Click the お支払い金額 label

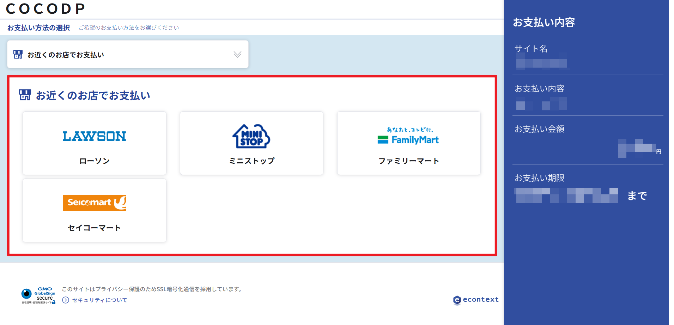[540, 129]
